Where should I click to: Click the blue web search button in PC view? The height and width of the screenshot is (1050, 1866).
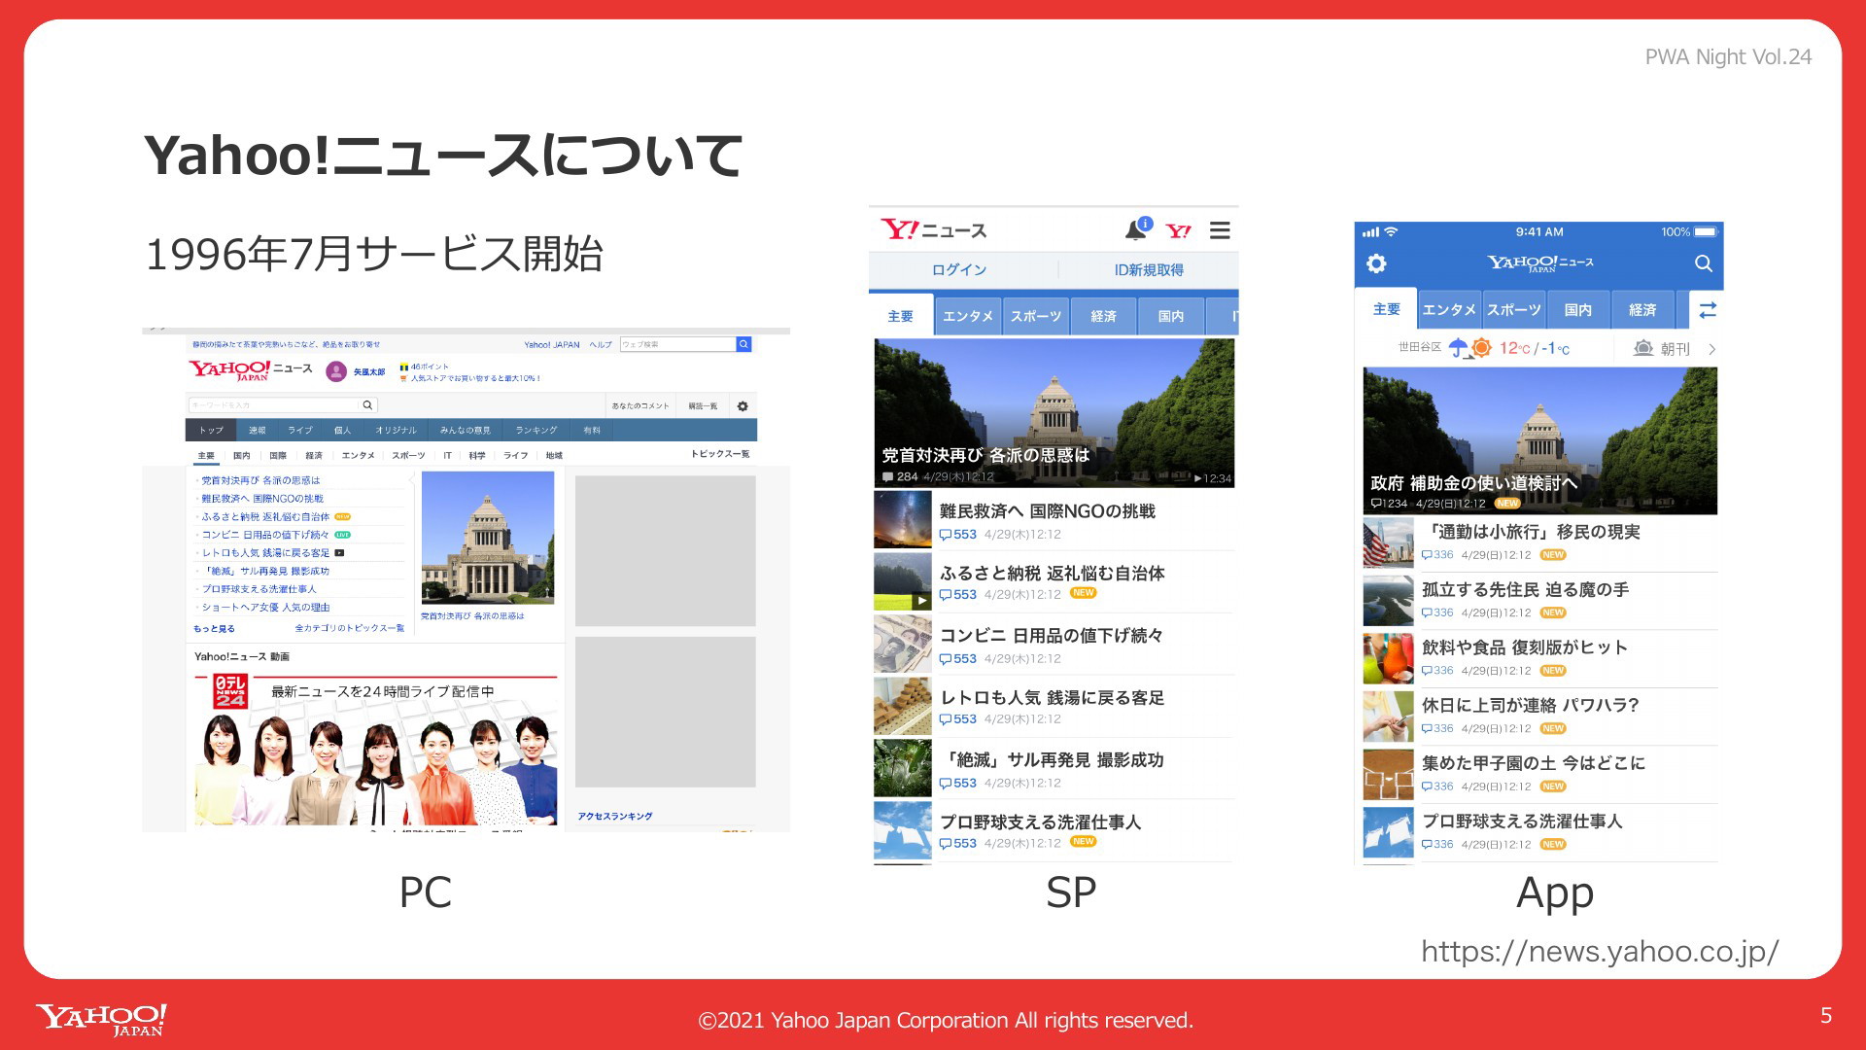click(743, 344)
